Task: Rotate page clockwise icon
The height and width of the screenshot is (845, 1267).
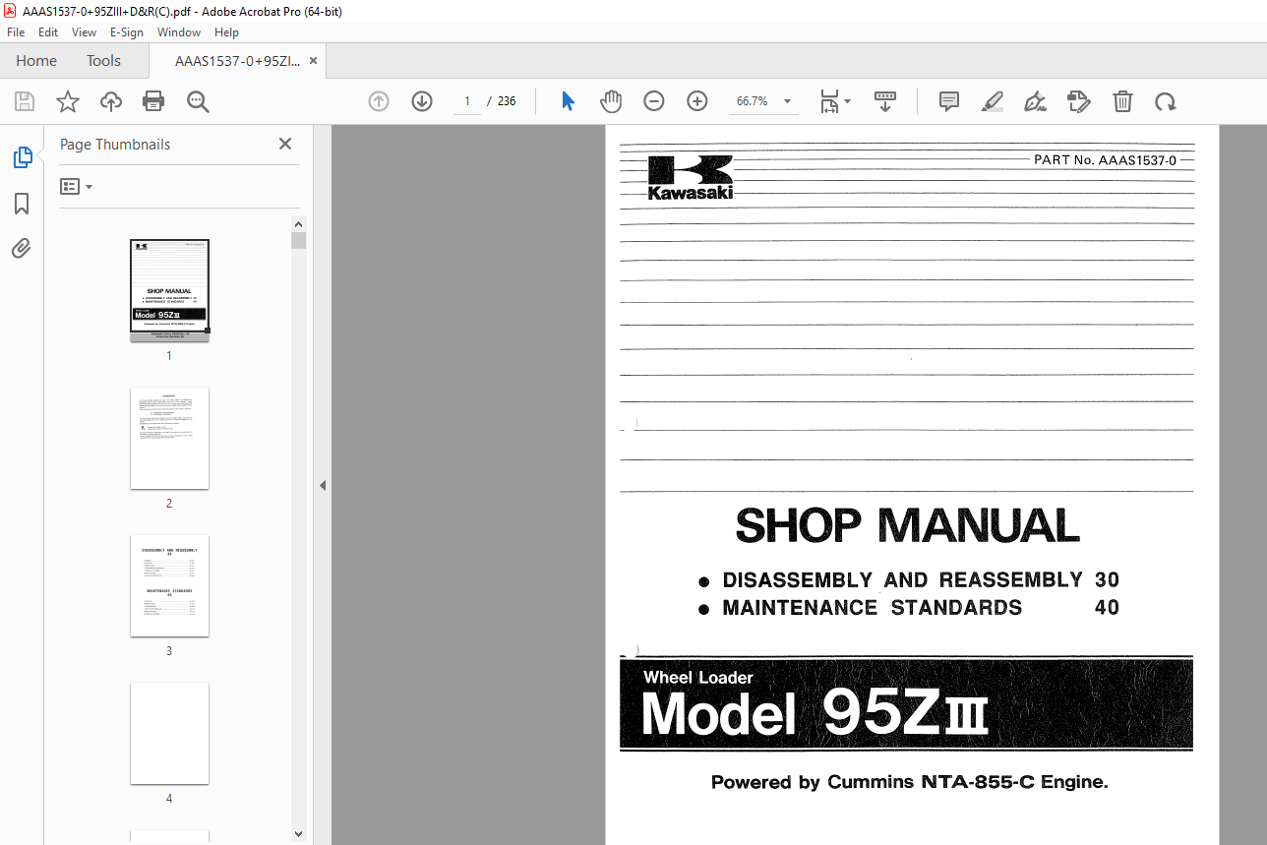Action: pos(1166,101)
